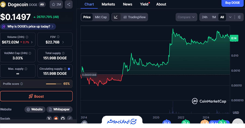Open Profile score info icon

[x=22, y=84]
